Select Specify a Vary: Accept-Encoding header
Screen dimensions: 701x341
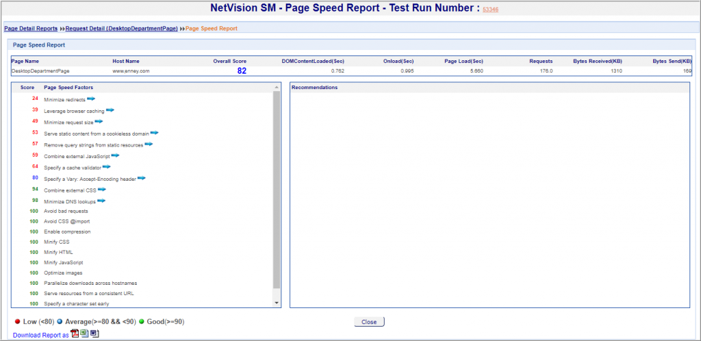(90, 179)
